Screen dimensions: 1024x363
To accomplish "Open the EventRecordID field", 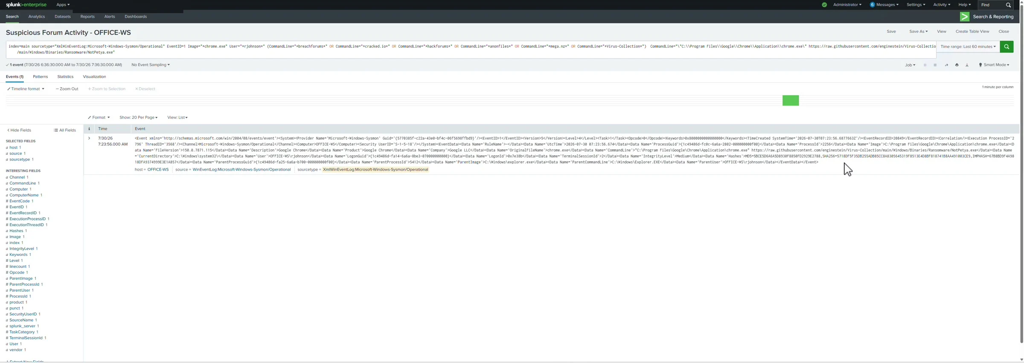I will pos(23,213).
